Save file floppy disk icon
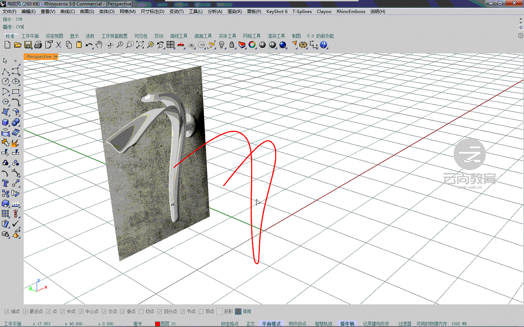This screenshot has width=524, height=327. coord(28,44)
